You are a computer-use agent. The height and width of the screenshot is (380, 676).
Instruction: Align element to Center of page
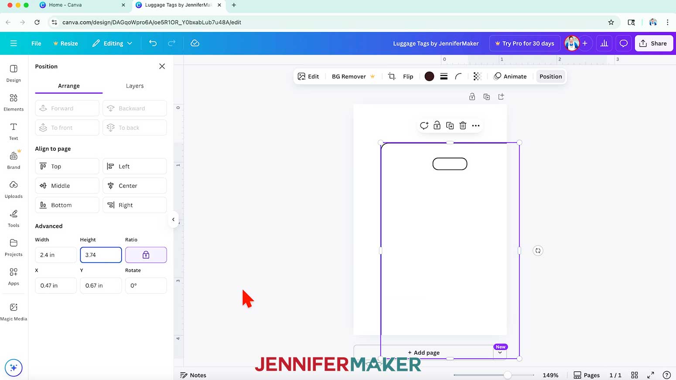135,186
